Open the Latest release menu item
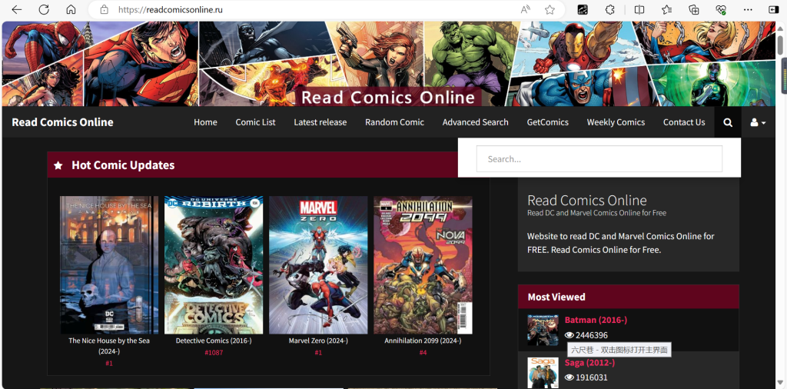The image size is (787, 389). pyautogui.click(x=320, y=122)
